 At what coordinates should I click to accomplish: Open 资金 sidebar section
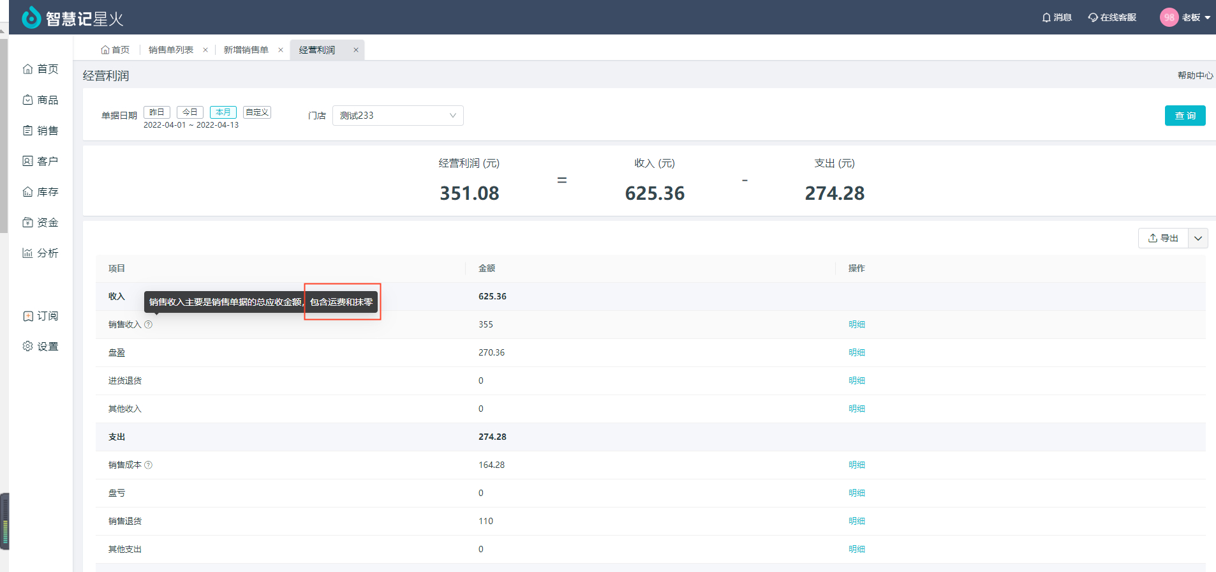41,222
